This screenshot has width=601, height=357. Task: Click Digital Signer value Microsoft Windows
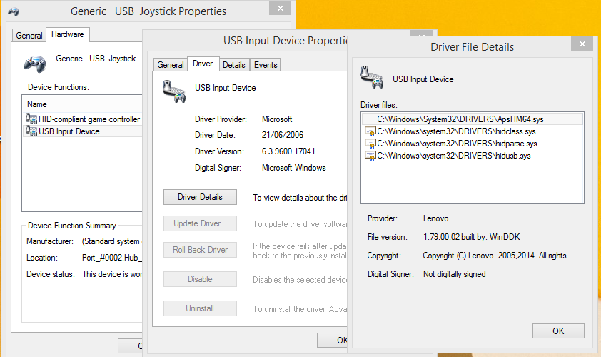293,168
